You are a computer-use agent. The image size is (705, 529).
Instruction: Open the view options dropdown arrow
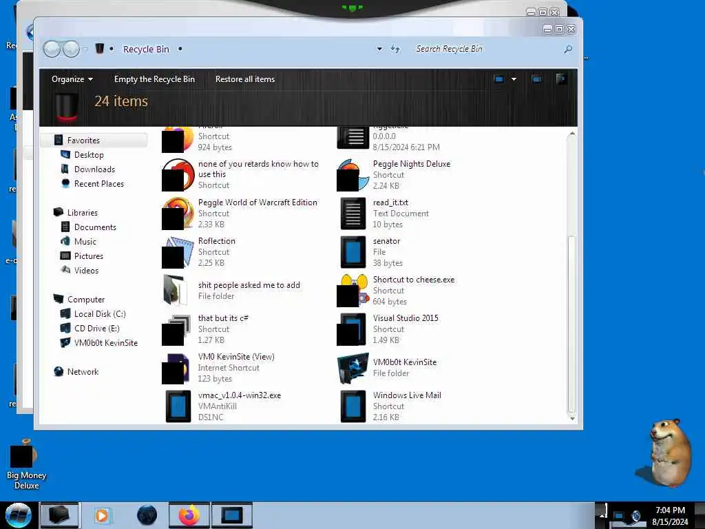(514, 79)
